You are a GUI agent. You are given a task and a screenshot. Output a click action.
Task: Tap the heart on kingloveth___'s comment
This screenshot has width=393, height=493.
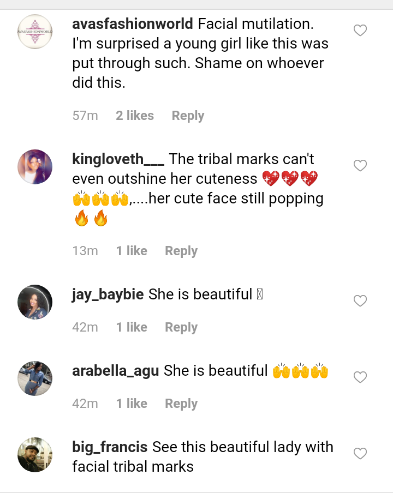[x=360, y=166]
